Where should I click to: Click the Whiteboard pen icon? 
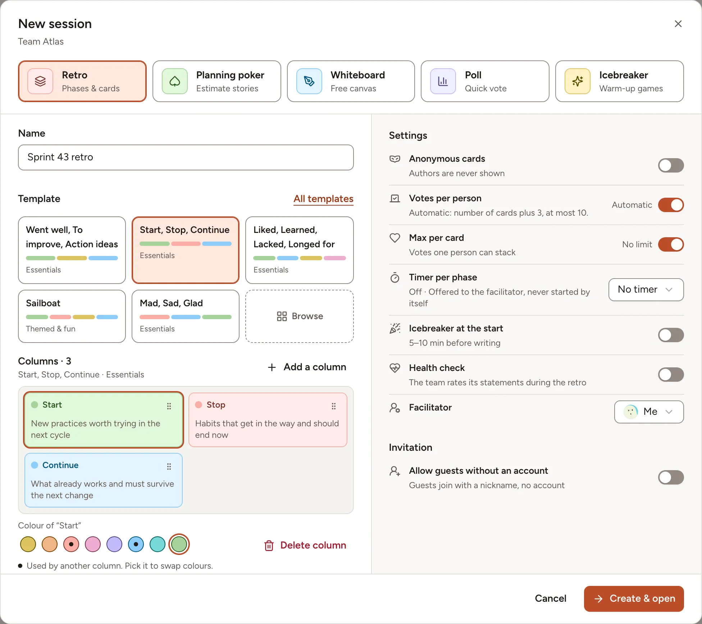309,81
